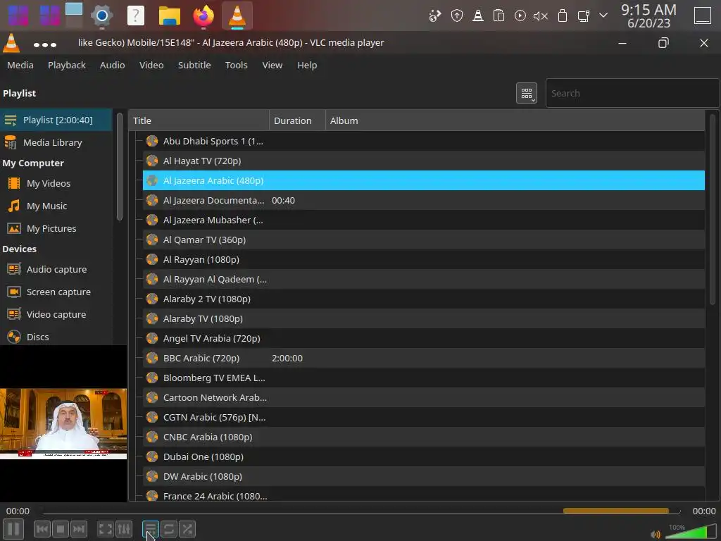Open the Tools menu
Screen dimensions: 721x541
coord(237,66)
